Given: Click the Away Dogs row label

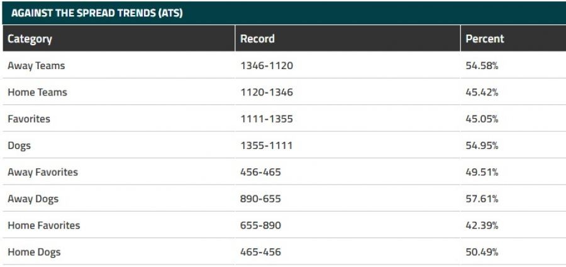Looking at the screenshot, I should click(x=33, y=199).
